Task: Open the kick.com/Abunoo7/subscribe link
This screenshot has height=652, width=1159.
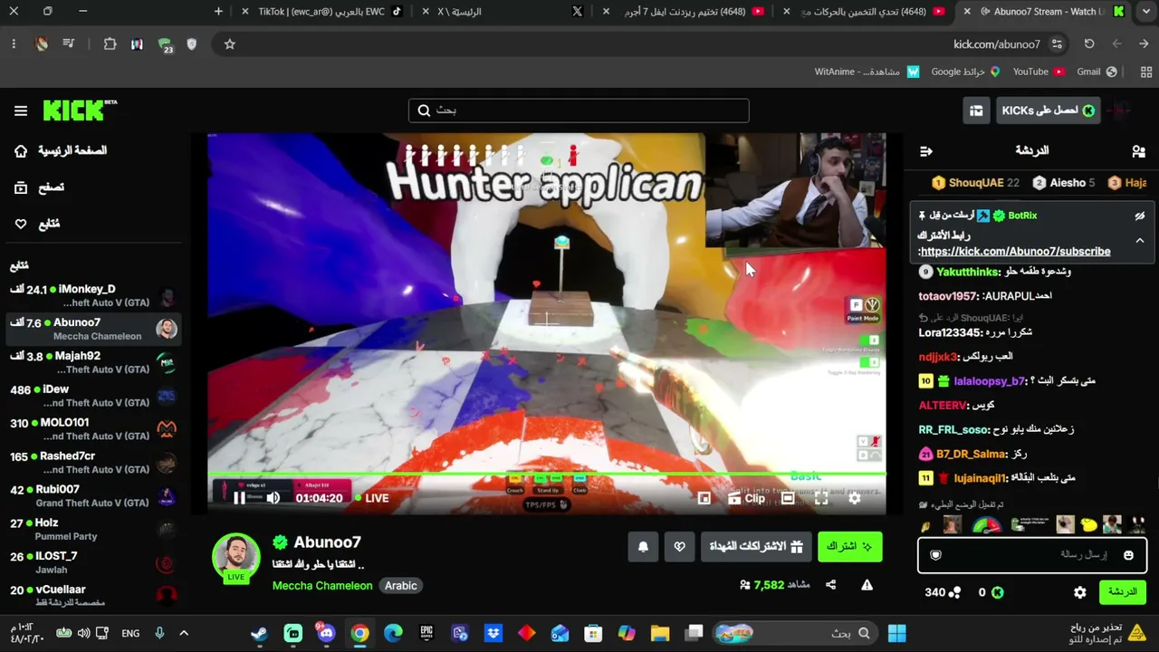Action: tap(1016, 252)
